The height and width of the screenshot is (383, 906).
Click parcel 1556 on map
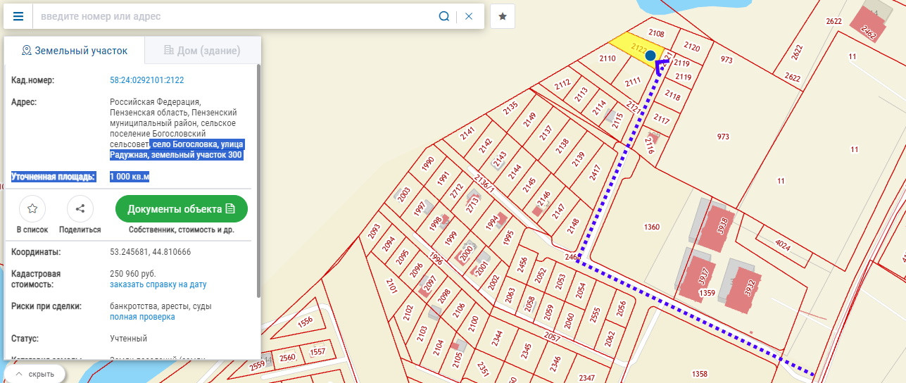tap(305, 322)
